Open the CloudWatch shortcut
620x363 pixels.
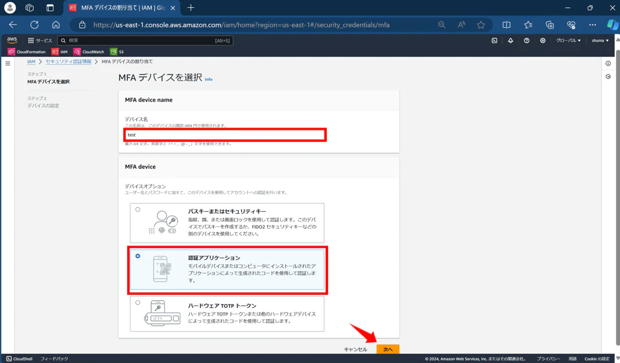click(89, 52)
